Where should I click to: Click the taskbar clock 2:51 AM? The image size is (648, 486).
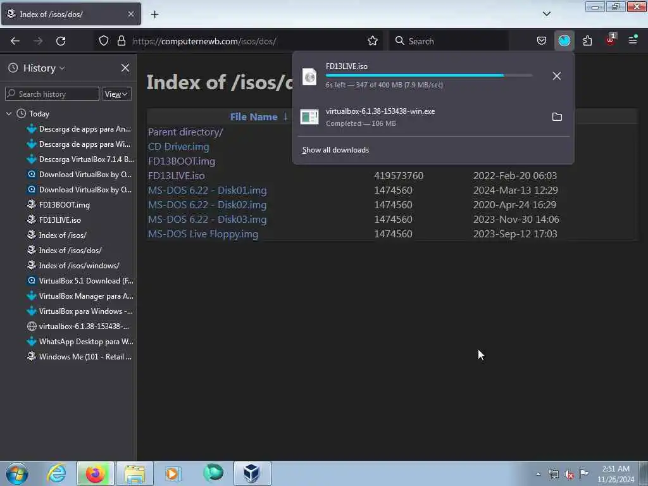tap(616, 469)
